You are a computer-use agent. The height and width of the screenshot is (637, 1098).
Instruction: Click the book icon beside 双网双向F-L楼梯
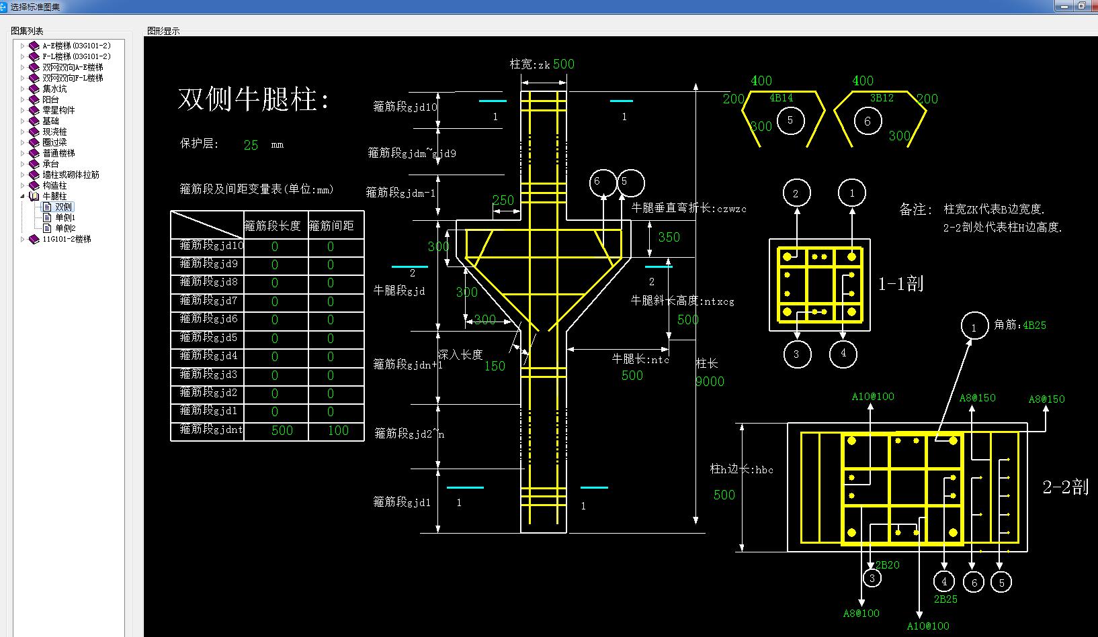34,78
